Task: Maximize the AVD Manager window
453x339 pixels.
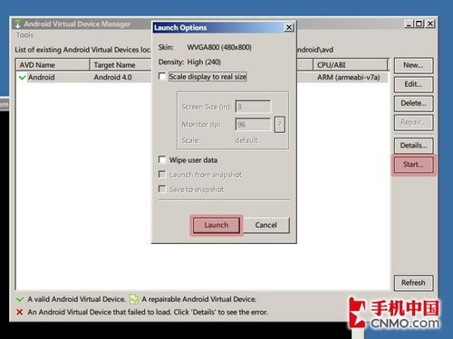Action: click(x=419, y=24)
